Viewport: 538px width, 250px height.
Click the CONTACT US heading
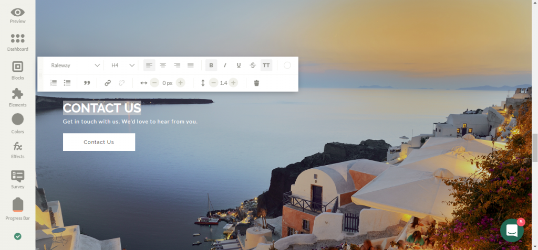tap(102, 108)
